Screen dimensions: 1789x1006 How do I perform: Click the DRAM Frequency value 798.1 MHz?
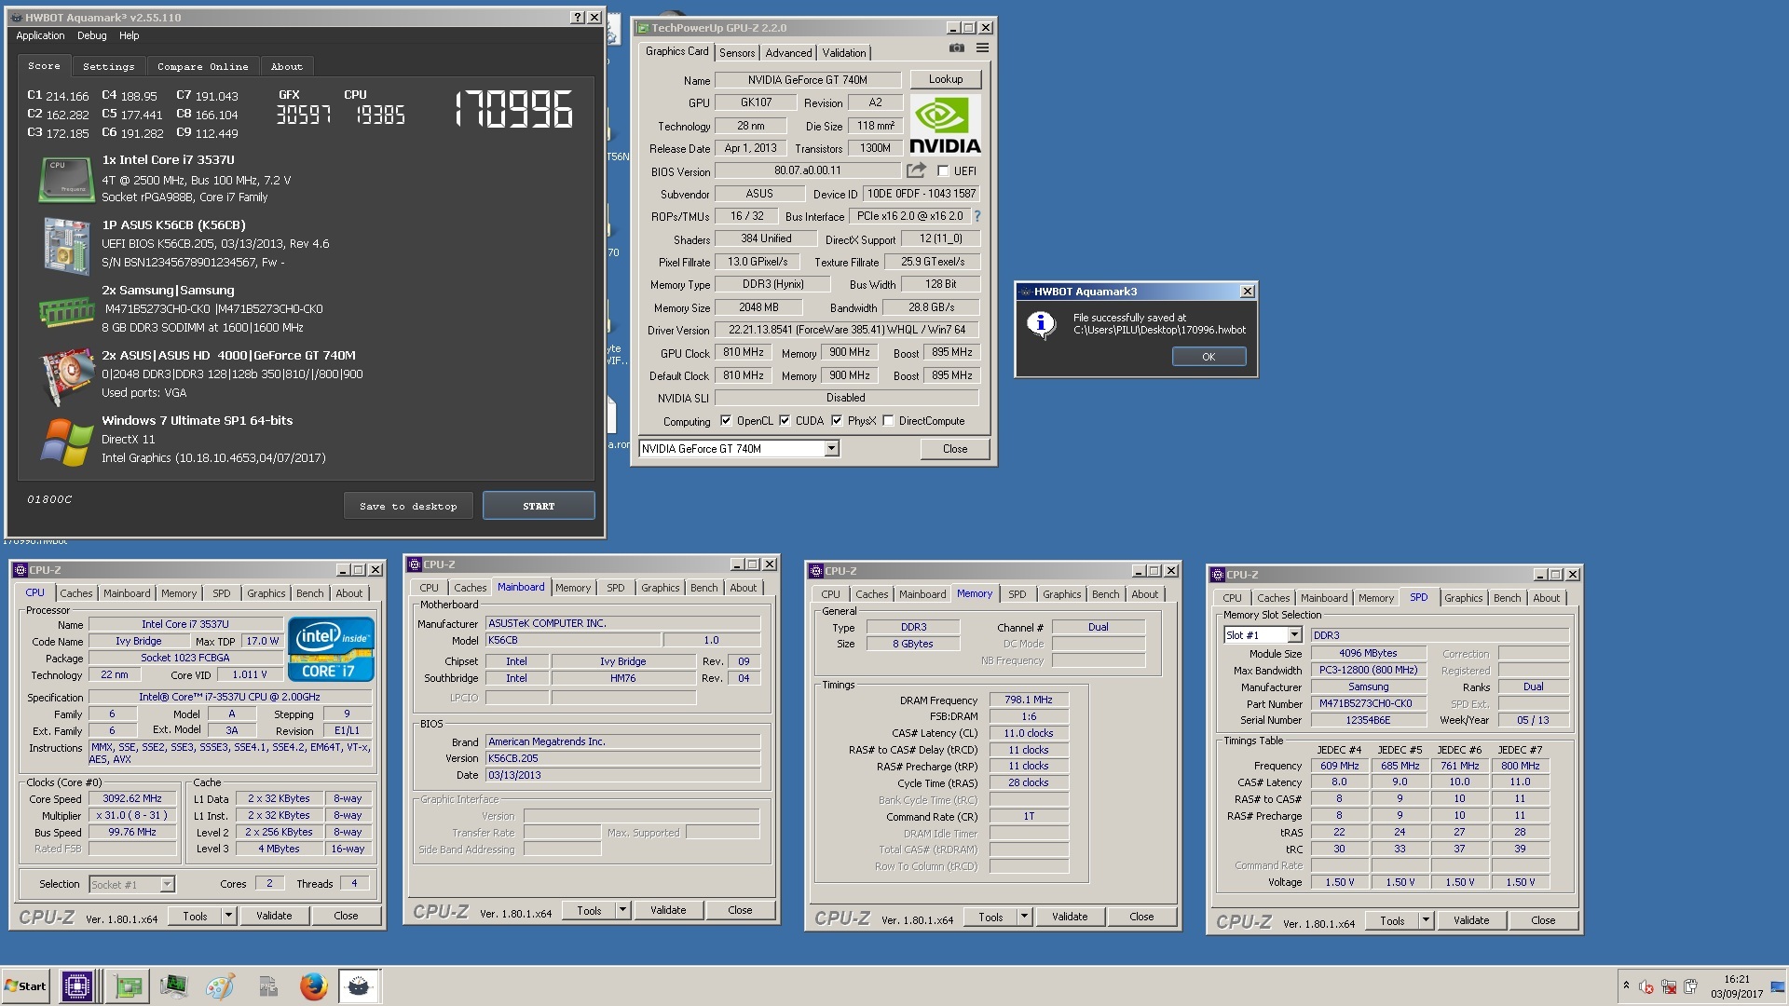[x=1029, y=700]
